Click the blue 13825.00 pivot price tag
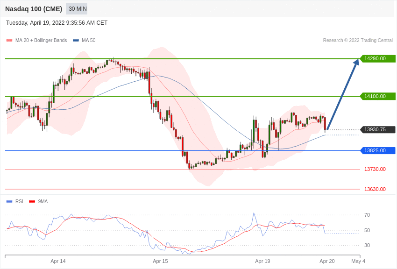397x269 pixels. 377,151
